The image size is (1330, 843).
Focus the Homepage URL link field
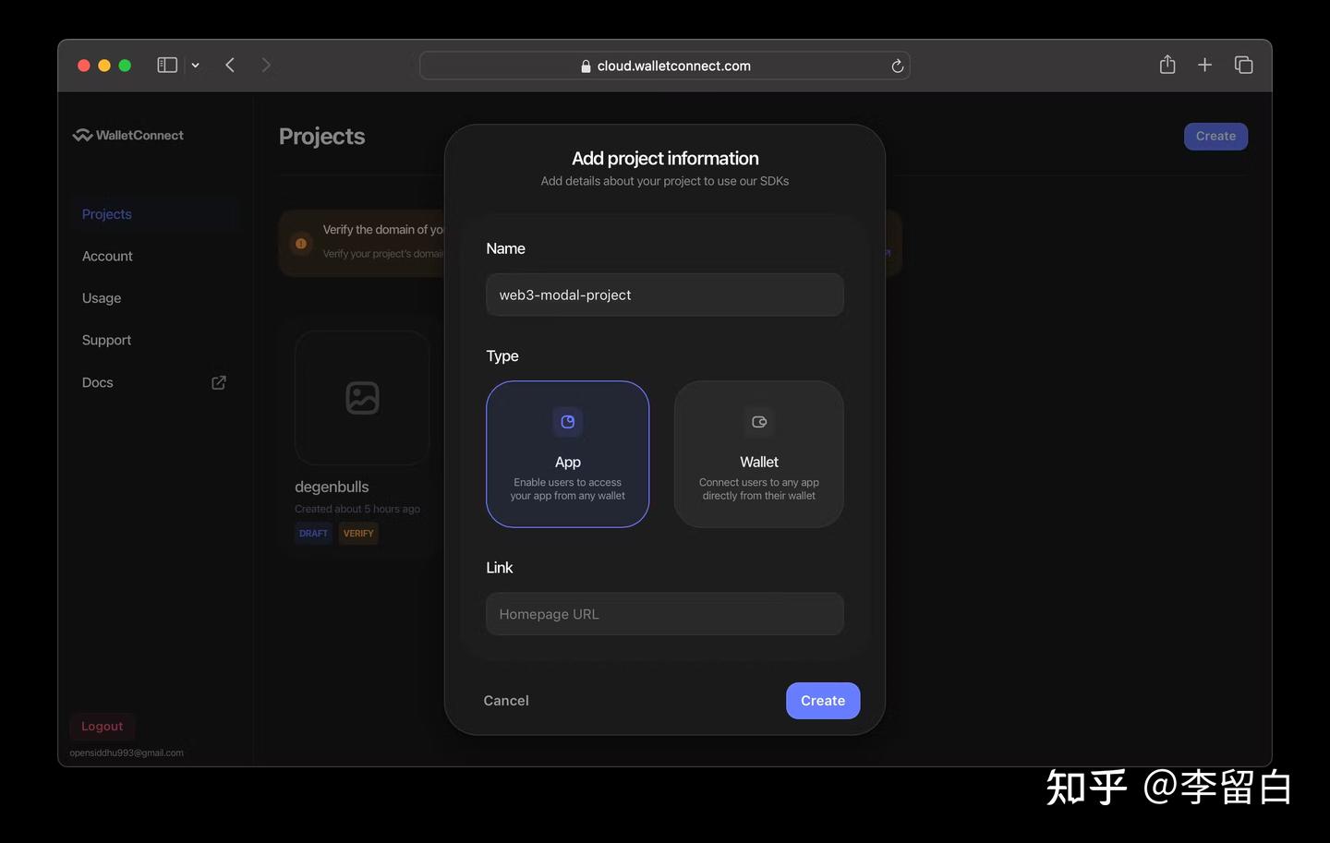[665, 614]
